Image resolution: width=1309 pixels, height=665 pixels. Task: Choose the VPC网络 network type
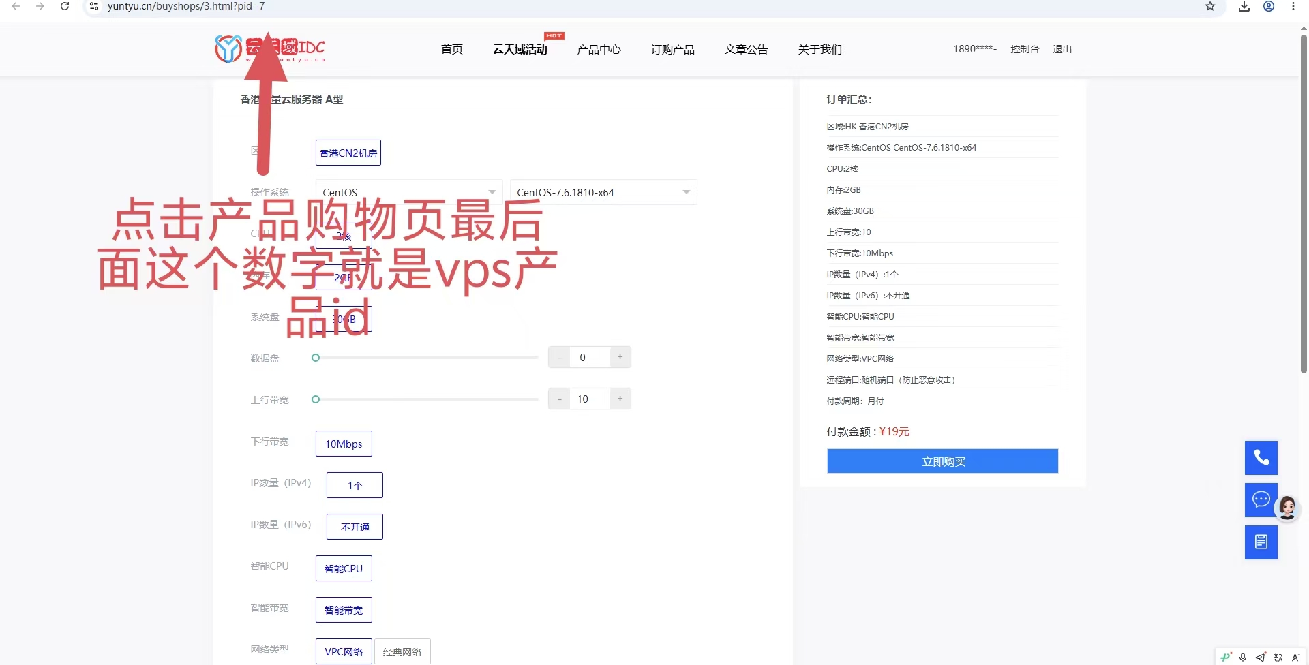344,651
